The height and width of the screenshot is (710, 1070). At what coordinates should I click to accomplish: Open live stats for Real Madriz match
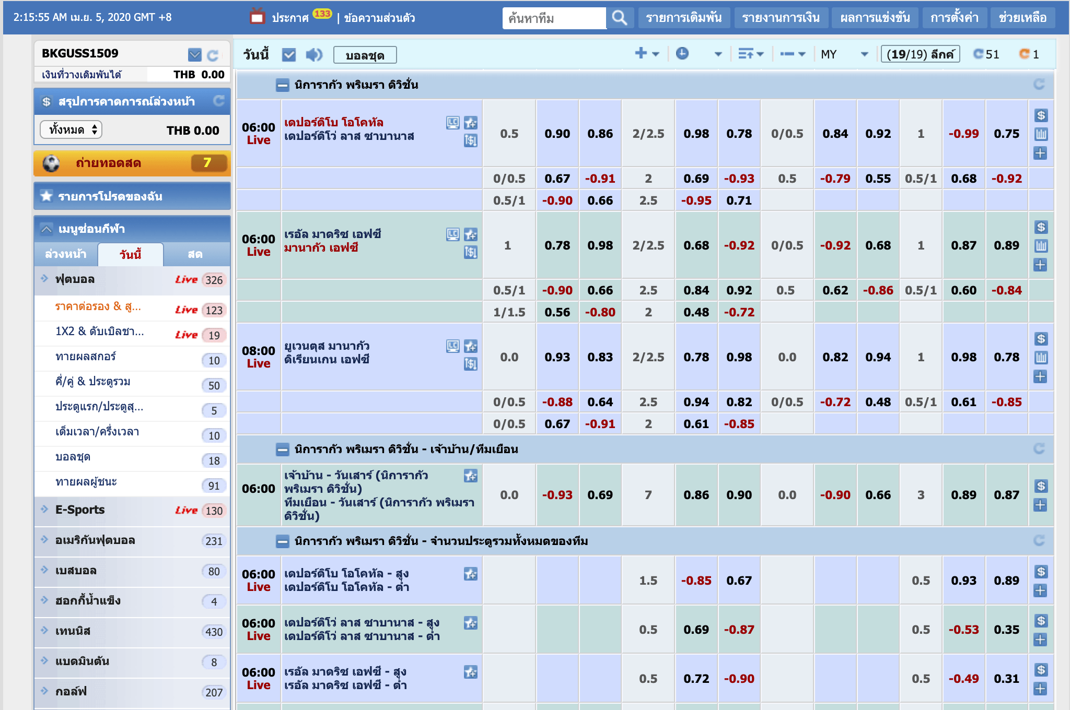click(452, 234)
